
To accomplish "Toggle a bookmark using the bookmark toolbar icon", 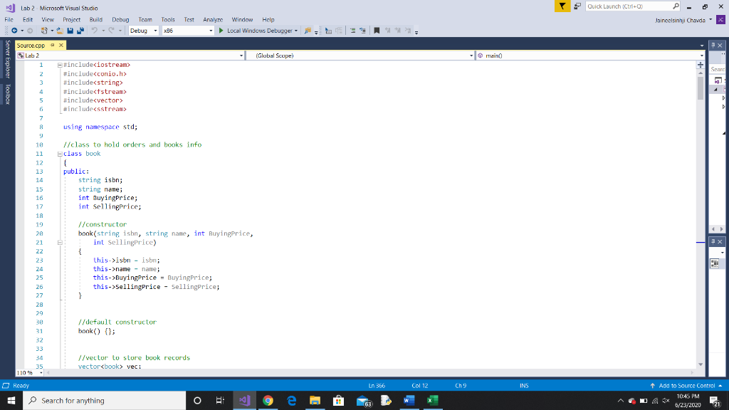I will [x=376, y=31].
